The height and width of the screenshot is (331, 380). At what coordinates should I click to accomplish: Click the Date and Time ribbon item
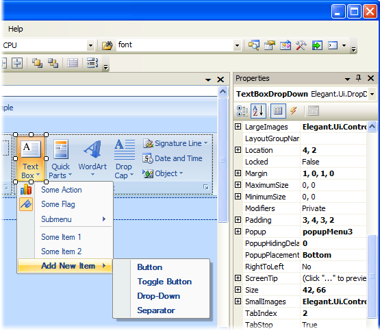click(x=173, y=158)
